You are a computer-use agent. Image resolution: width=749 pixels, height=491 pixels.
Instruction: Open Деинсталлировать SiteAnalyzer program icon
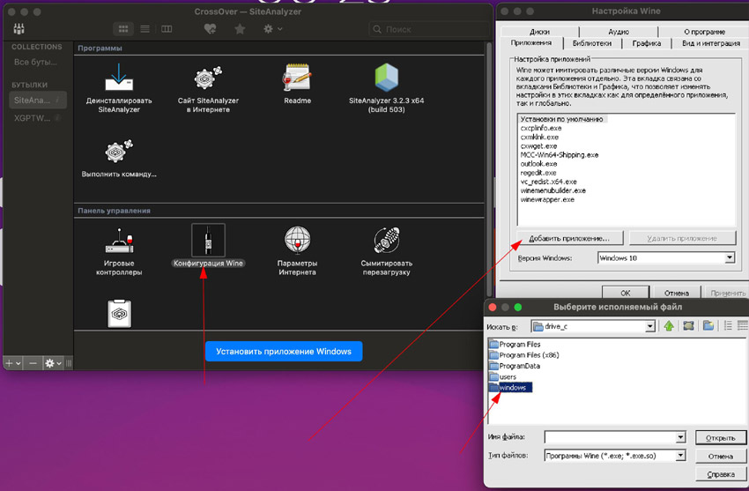click(x=119, y=78)
